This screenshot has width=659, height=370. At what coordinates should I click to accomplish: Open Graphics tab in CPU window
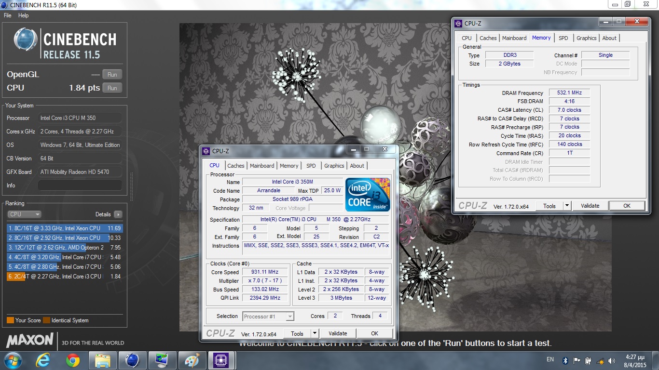pos(334,166)
